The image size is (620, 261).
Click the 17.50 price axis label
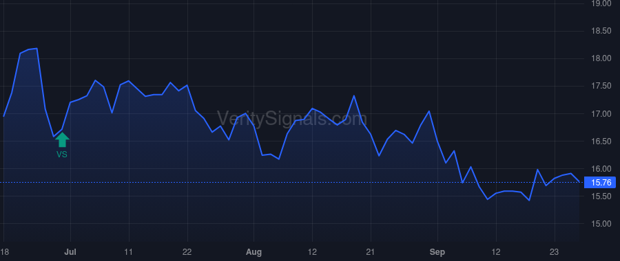point(601,87)
